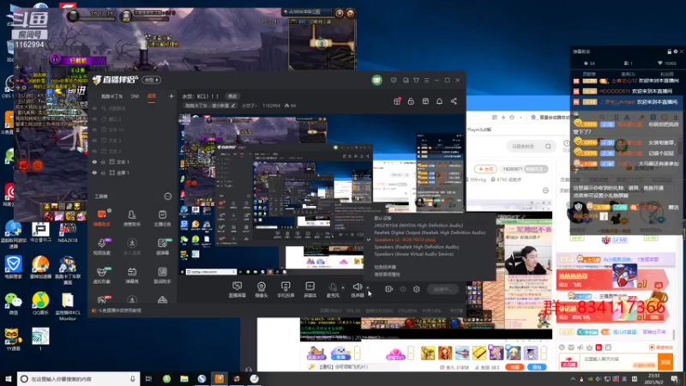Toggle visibility eye of 文本 15 source
The image size is (686, 386).
point(94,130)
